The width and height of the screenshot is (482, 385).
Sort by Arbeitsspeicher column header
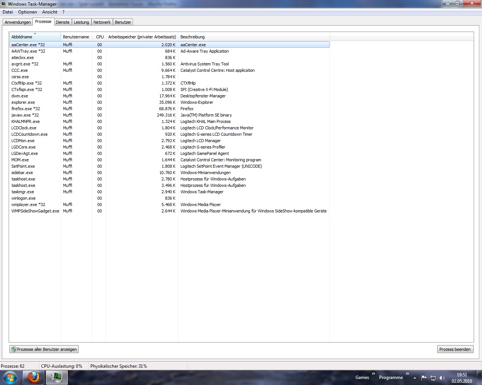click(x=142, y=37)
